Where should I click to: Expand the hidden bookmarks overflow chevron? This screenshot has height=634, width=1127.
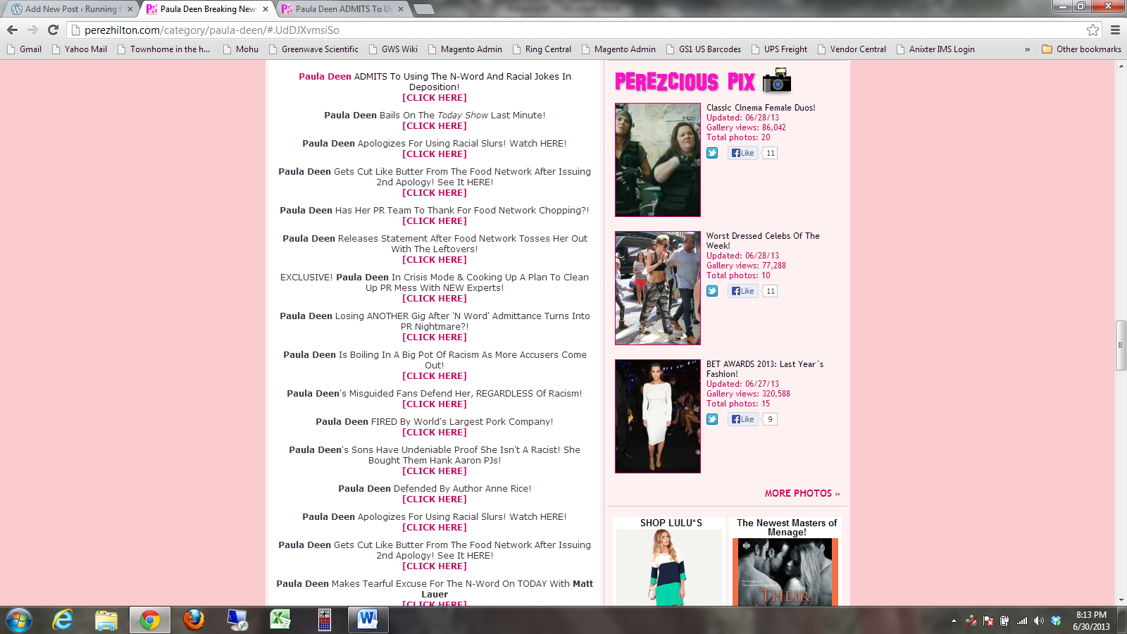1027,49
